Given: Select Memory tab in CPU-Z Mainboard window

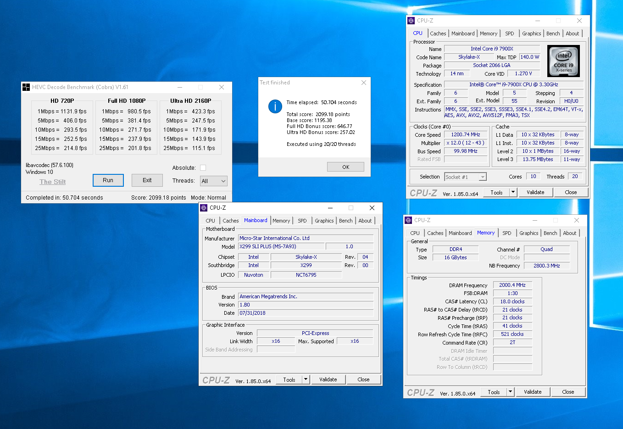Looking at the screenshot, I should click(281, 221).
